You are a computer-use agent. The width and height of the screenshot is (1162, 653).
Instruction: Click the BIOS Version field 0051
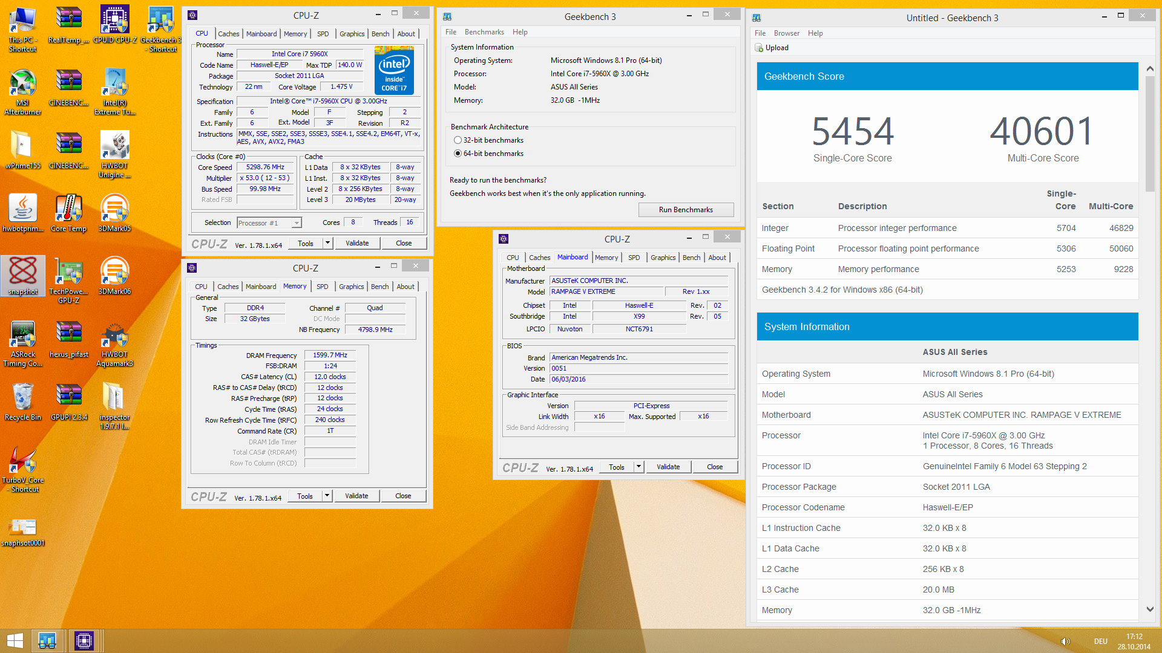[638, 368]
